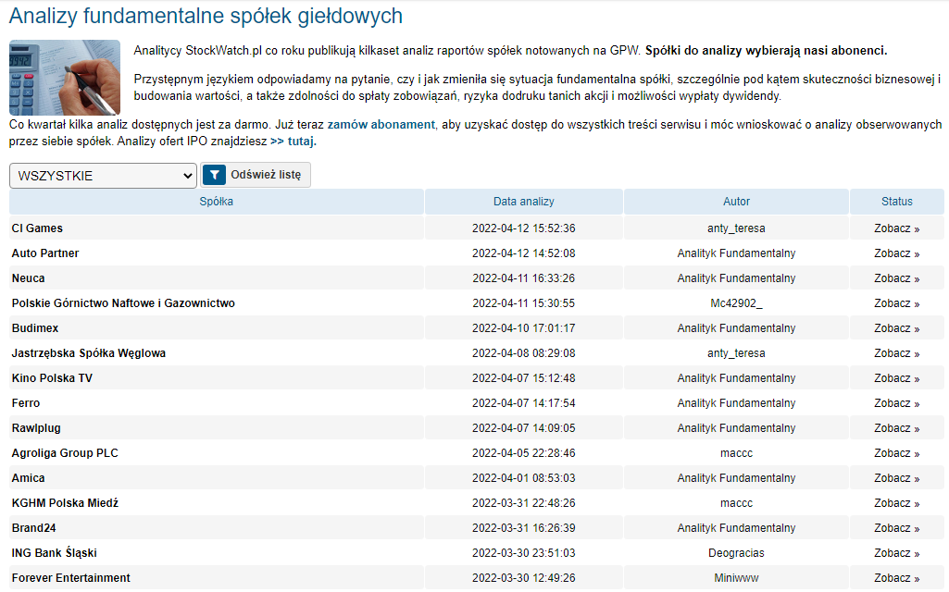Click the date 2022-04-11 16:33:26
This screenshot has width=949, height=592.
coord(523,278)
